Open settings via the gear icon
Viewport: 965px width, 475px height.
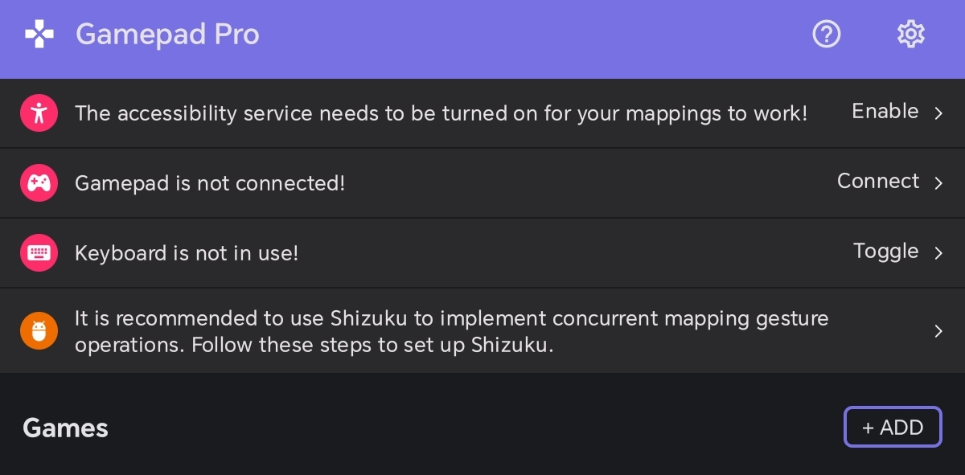click(911, 34)
